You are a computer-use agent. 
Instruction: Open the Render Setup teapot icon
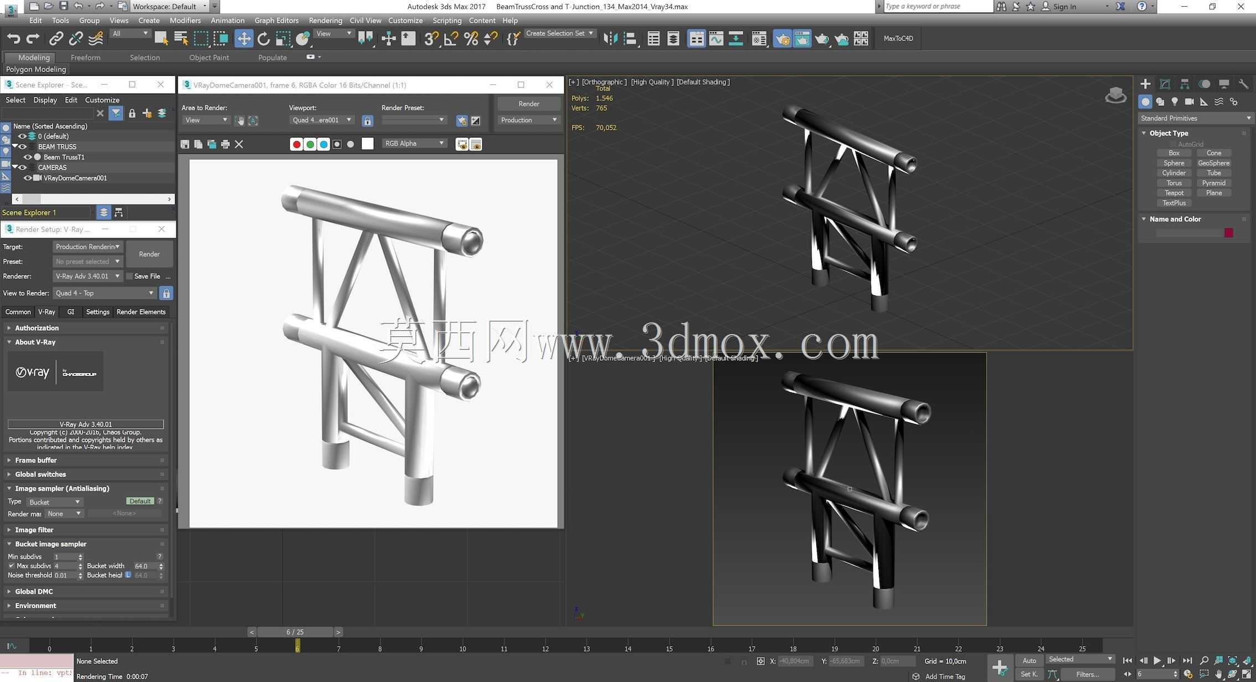782,39
